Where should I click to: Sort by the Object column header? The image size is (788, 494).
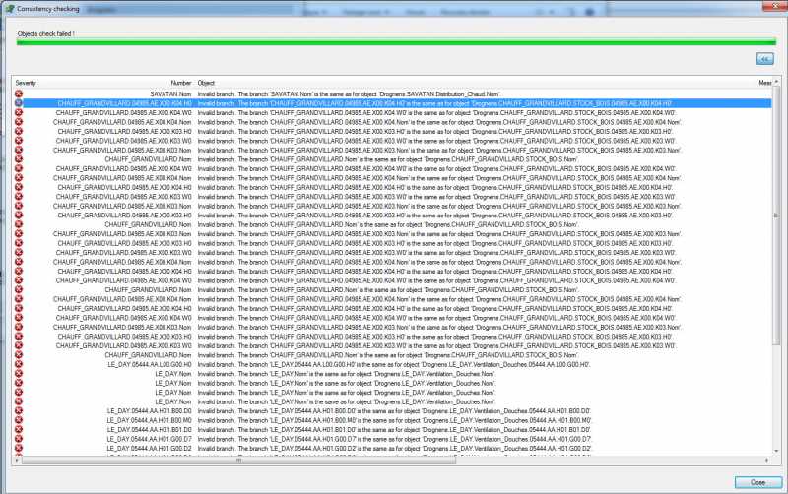(206, 83)
